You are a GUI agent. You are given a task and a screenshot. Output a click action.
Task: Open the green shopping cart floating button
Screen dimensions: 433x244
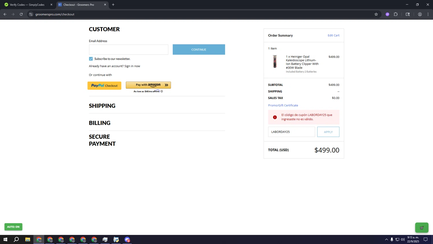tap(422, 228)
